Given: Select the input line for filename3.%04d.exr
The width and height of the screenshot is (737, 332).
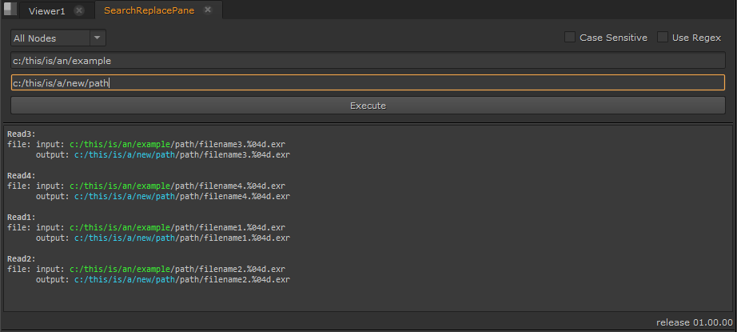Looking at the screenshot, I should tap(146, 144).
